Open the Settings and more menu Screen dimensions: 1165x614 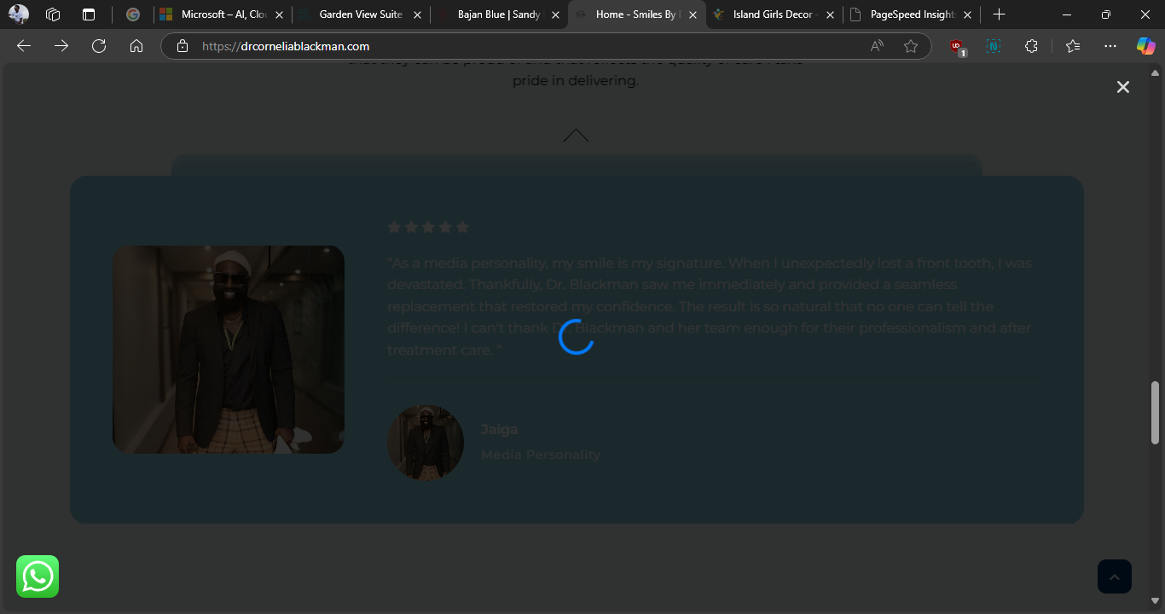point(1110,46)
